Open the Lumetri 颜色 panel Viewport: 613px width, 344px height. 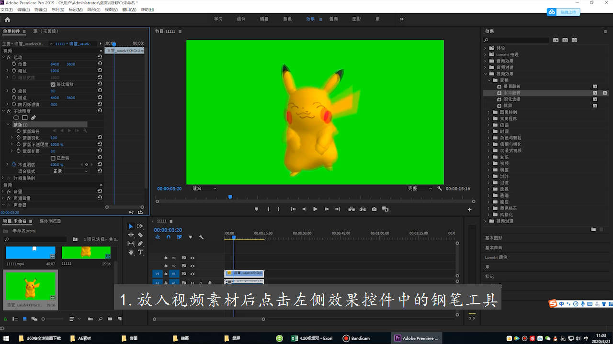point(496,257)
